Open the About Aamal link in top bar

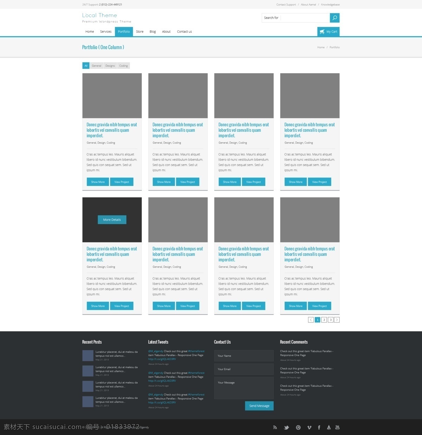[x=308, y=5]
